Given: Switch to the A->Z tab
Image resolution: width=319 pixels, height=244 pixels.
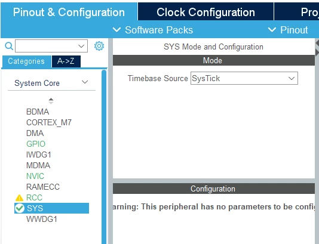Looking at the screenshot, I should [66, 61].
